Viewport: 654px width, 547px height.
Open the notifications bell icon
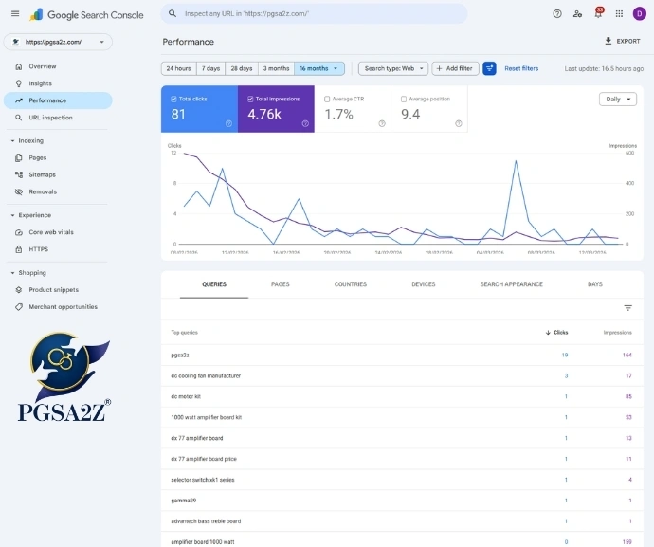(x=598, y=14)
